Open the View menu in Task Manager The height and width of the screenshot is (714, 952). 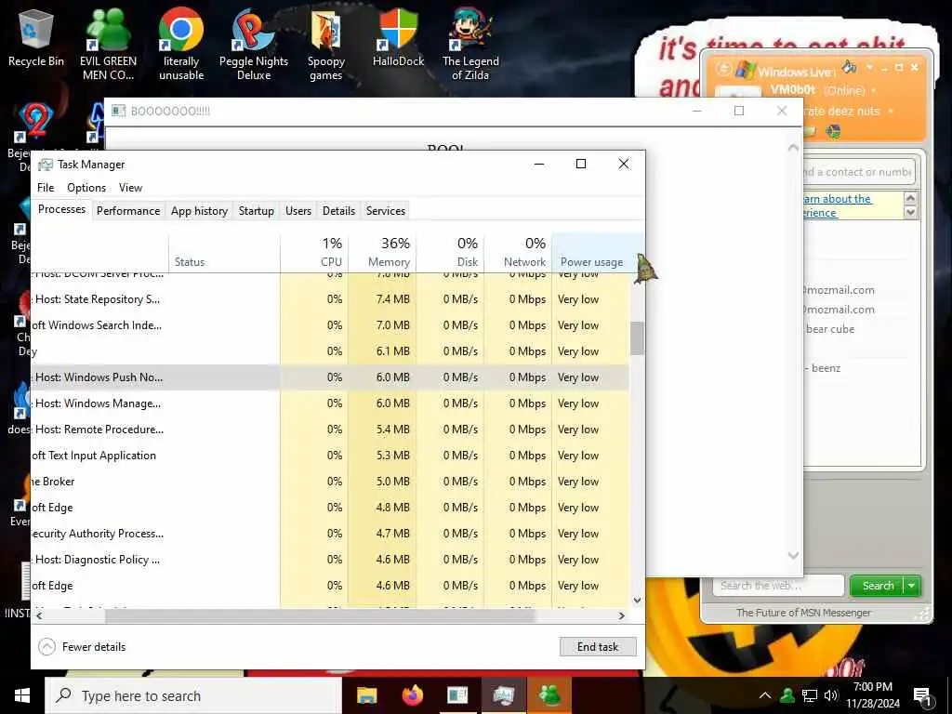130,188
